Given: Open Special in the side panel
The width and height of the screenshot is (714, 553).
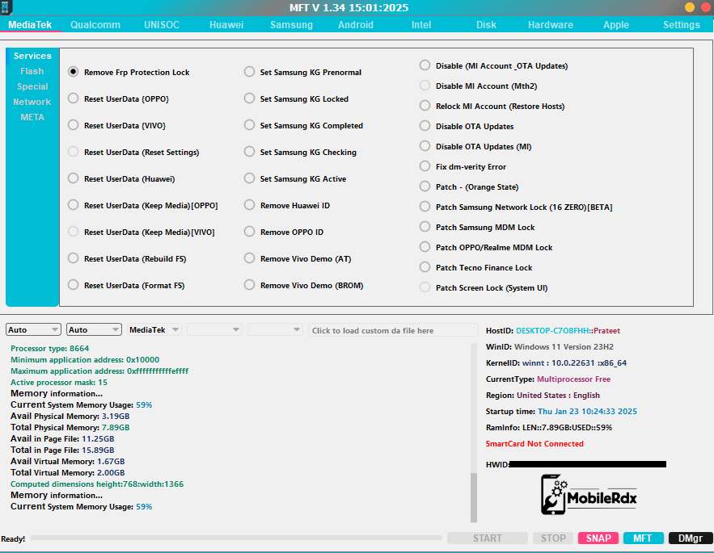Looking at the screenshot, I should click(x=32, y=86).
